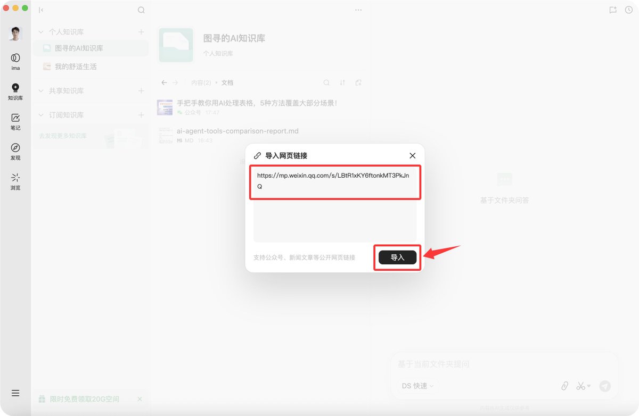639x416 pixels.
Task: Click the add folder icon
Action: pyautogui.click(x=358, y=82)
